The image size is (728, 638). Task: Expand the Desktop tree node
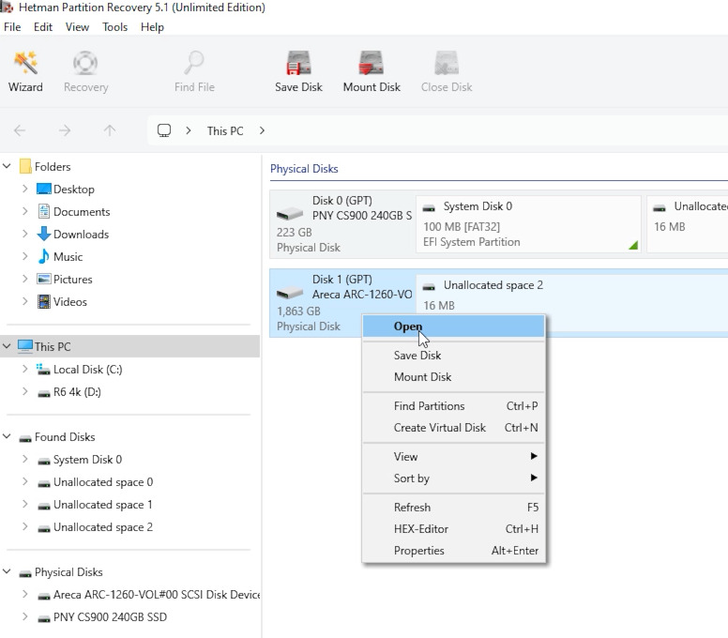pyautogui.click(x=24, y=189)
